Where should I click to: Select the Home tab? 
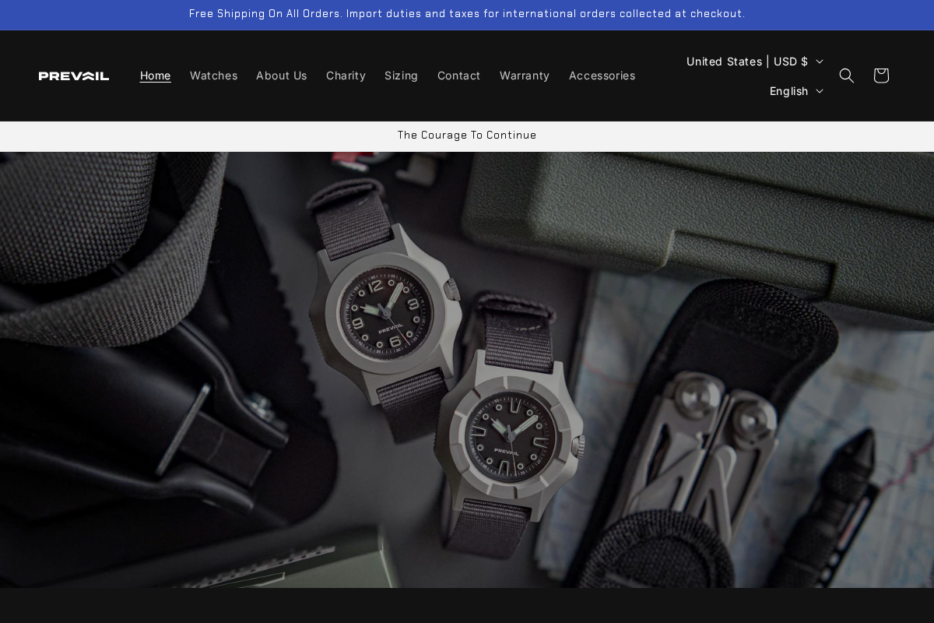coord(155,76)
